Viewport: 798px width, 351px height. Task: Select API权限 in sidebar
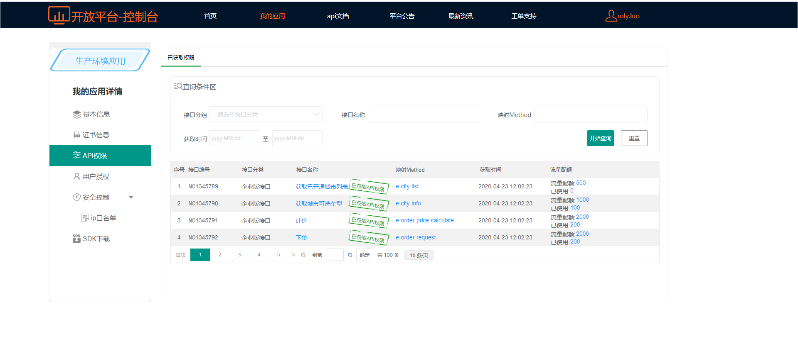[100, 156]
